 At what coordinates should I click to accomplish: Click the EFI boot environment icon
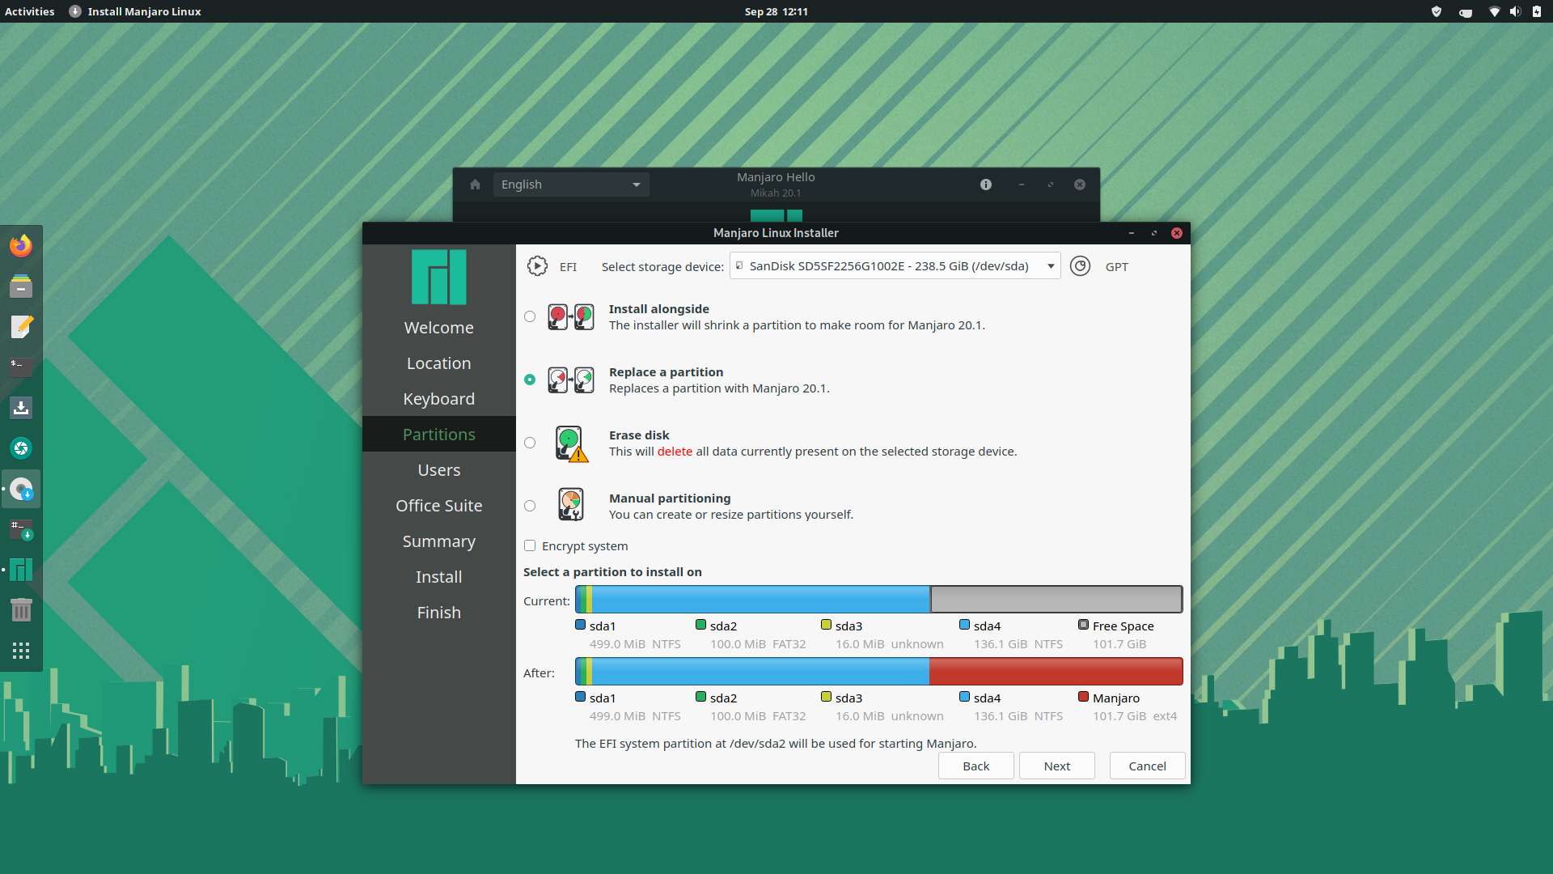tap(537, 266)
